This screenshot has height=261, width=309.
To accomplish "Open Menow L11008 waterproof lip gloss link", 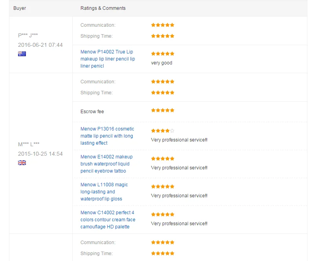I will pos(104,192).
